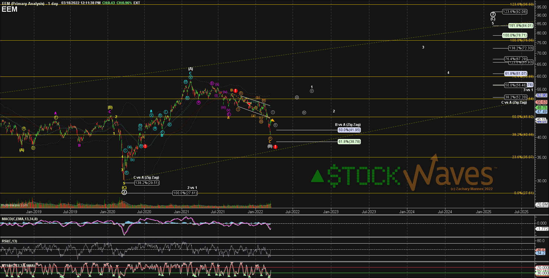Viewport: 549px width, 278px height.
Task: Select the projected white wave 3 label
Action: point(423,47)
